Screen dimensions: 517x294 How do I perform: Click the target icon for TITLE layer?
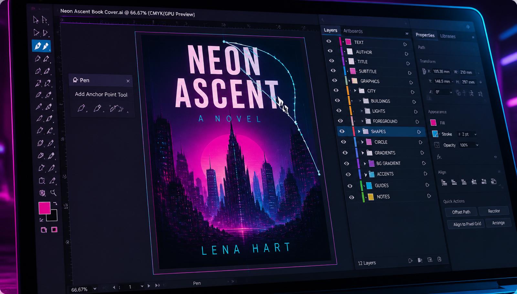click(x=408, y=64)
